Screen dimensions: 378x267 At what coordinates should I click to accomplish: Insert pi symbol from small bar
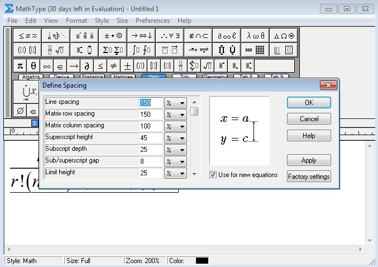[20, 65]
